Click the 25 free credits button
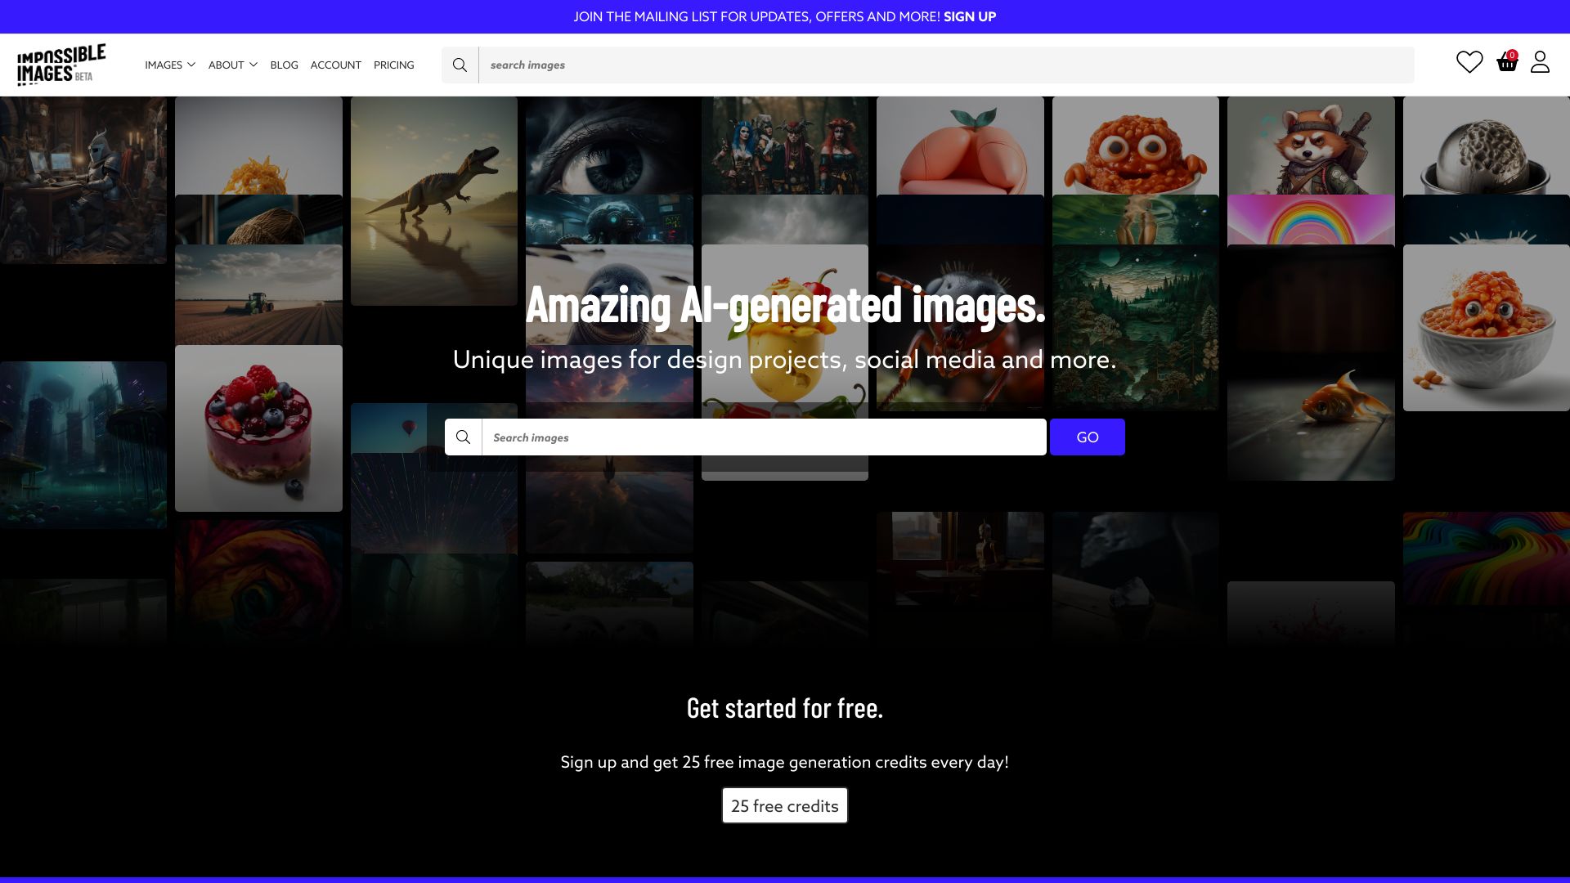 click(785, 805)
